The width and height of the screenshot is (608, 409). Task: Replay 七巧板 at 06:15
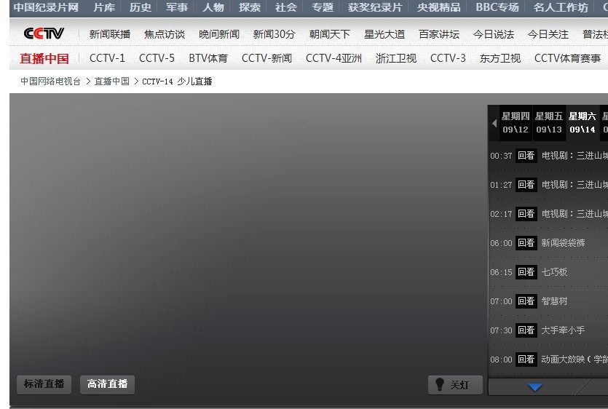(x=526, y=271)
